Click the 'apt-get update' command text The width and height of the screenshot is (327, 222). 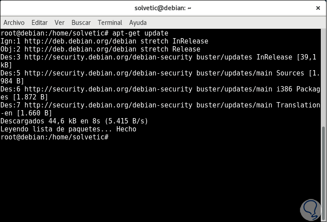(140, 33)
